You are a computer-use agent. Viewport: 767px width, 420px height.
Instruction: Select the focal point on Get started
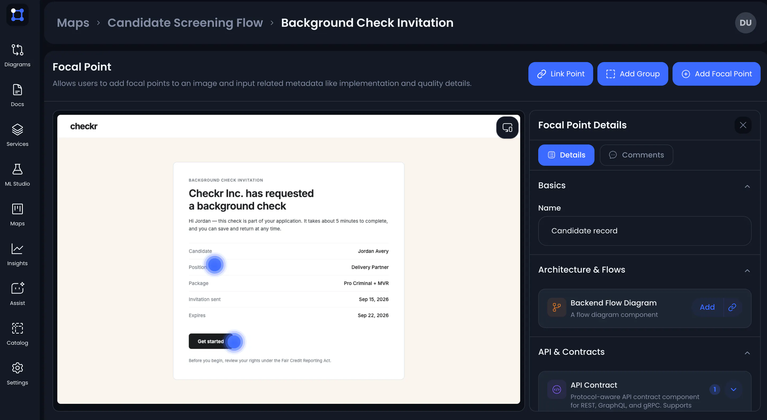[234, 342]
